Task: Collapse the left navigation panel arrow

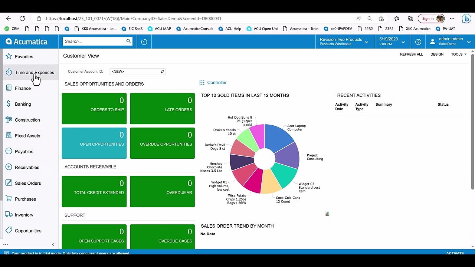Action: tap(53, 244)
